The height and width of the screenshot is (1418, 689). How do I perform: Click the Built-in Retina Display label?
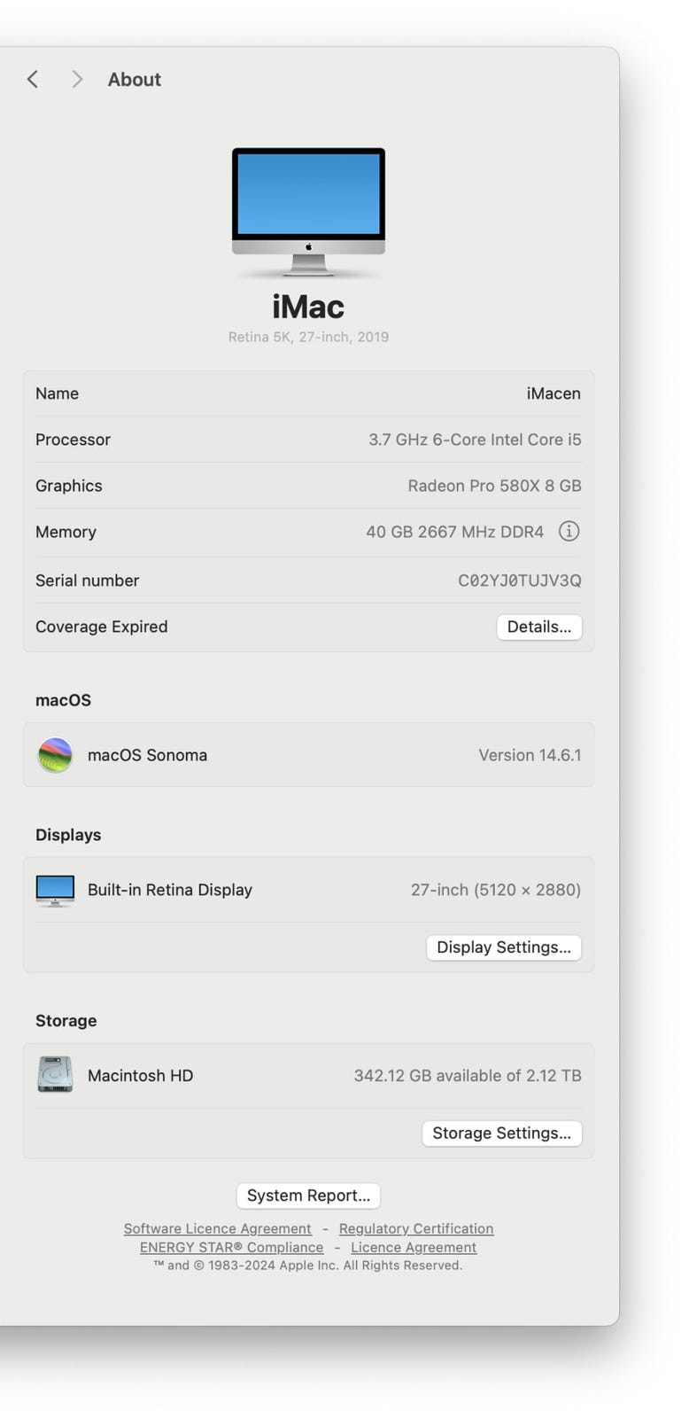point(170,890)
